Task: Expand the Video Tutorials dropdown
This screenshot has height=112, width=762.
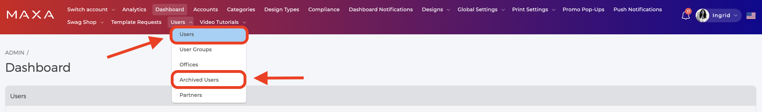Action: point(222,22)
